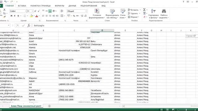Apply borders using the borders icon
This screenshot has width=198, height=111.
point(25,16)
